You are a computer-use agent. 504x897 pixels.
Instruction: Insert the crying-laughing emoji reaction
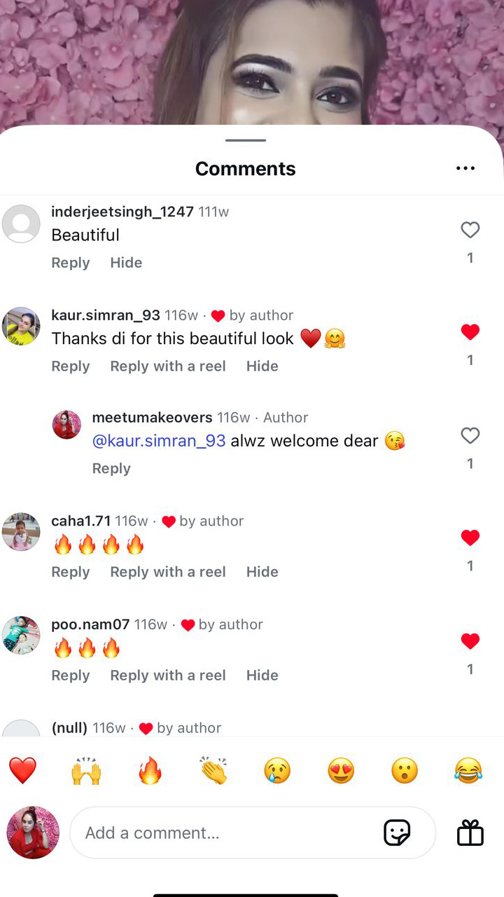click(468, 771)
